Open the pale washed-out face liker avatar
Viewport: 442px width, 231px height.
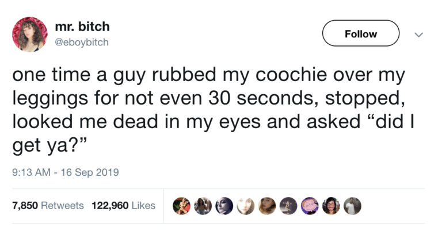coord(247,206)
